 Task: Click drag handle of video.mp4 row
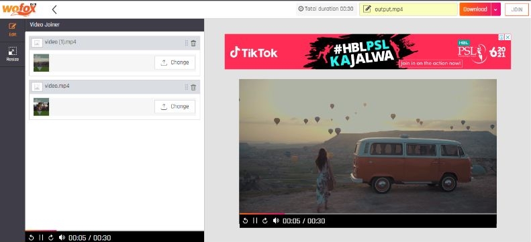pos(186,87)
